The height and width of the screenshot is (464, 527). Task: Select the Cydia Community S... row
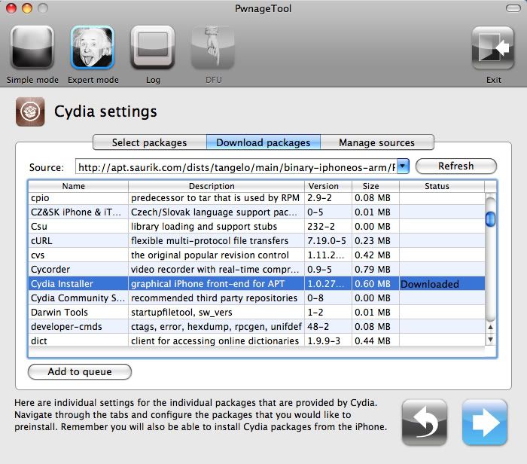pos(257,298)
